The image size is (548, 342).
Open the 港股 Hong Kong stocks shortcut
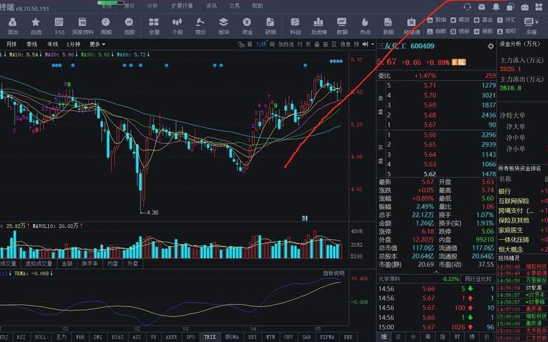[484, 31]
